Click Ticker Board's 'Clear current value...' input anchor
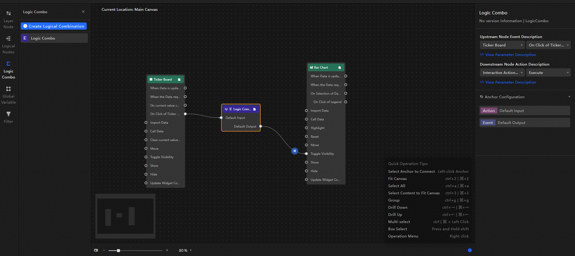The image size is (575, 256). pyautogui.click(x=146, y=140)
